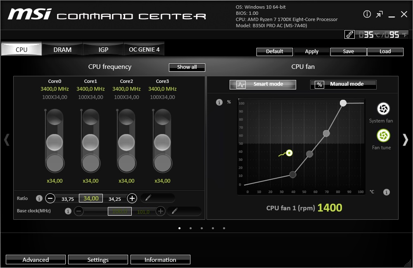Increase Base clock with the plus button
The height and width of the screenshot is (268, 413).
(x=160, y=211)
